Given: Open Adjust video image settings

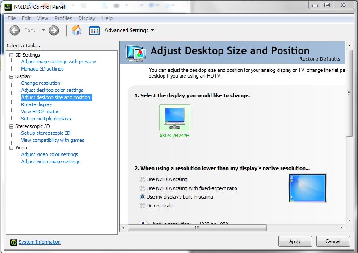Looking at the screenshot, I should pos(51,162).
